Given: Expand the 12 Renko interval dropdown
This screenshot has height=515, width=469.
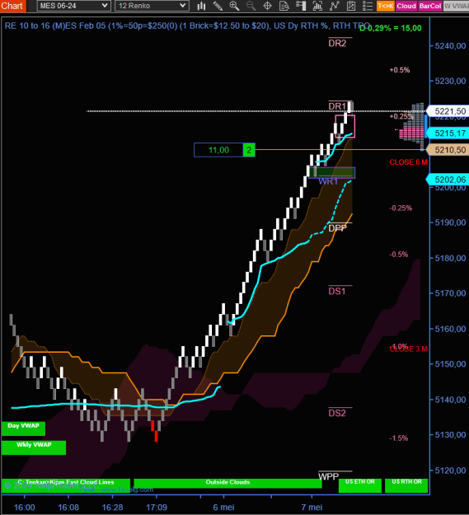Looking at the screenshot, I should tap(152, 6).
